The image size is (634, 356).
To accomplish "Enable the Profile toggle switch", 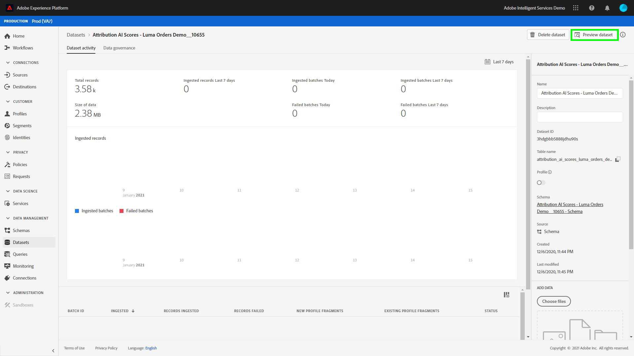I will (541, 183).
